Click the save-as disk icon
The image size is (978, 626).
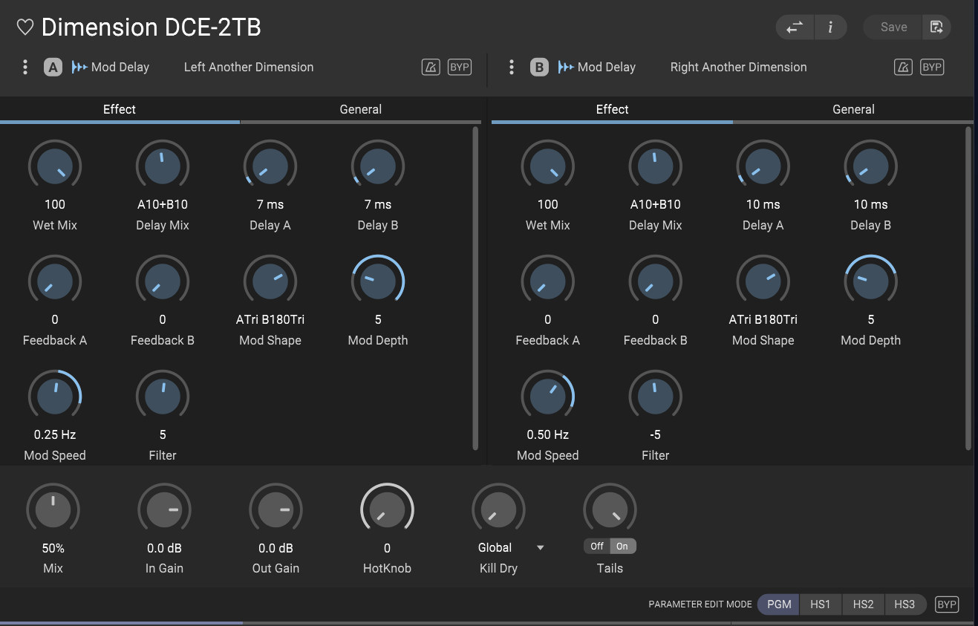pyautogui.click(x=936, y=27)
